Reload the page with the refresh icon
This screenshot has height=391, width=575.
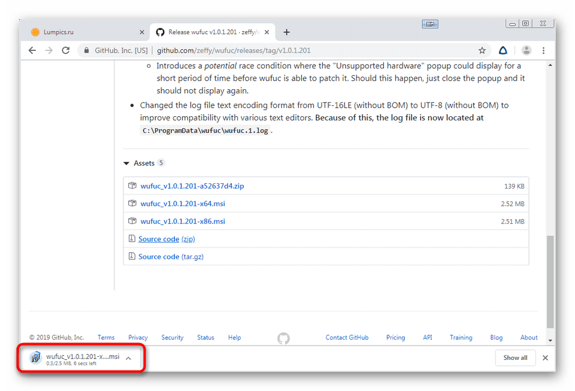[x=66, y=50]
